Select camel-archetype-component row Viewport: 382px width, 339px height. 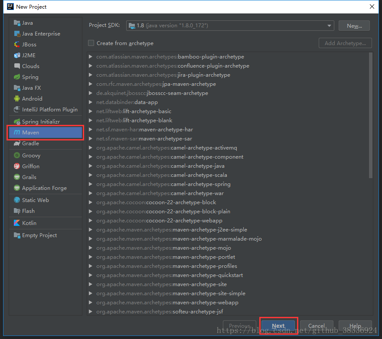tap(230, 157)
